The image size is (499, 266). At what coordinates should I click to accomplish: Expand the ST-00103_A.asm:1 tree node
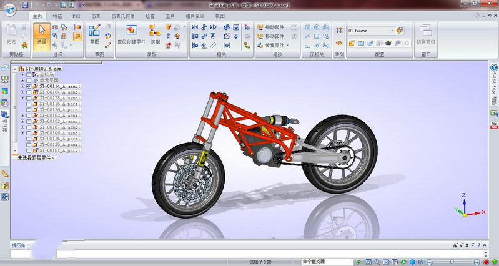[22, 116]
